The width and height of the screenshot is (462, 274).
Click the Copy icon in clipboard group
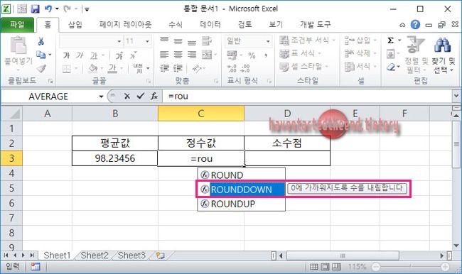pos(41,55)
